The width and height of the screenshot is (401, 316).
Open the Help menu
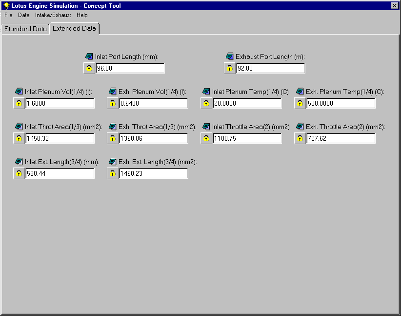[x=82, y=15]
